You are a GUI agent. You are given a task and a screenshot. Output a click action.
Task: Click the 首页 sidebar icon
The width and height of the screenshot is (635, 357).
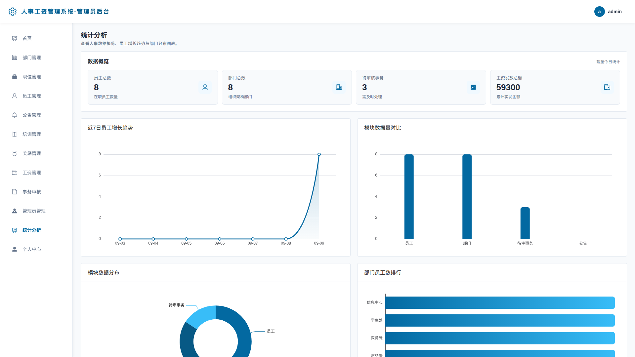(x=15, y=38)
